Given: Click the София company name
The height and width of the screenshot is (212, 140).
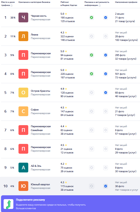Looking at the screenshot, I should (35, 110).
